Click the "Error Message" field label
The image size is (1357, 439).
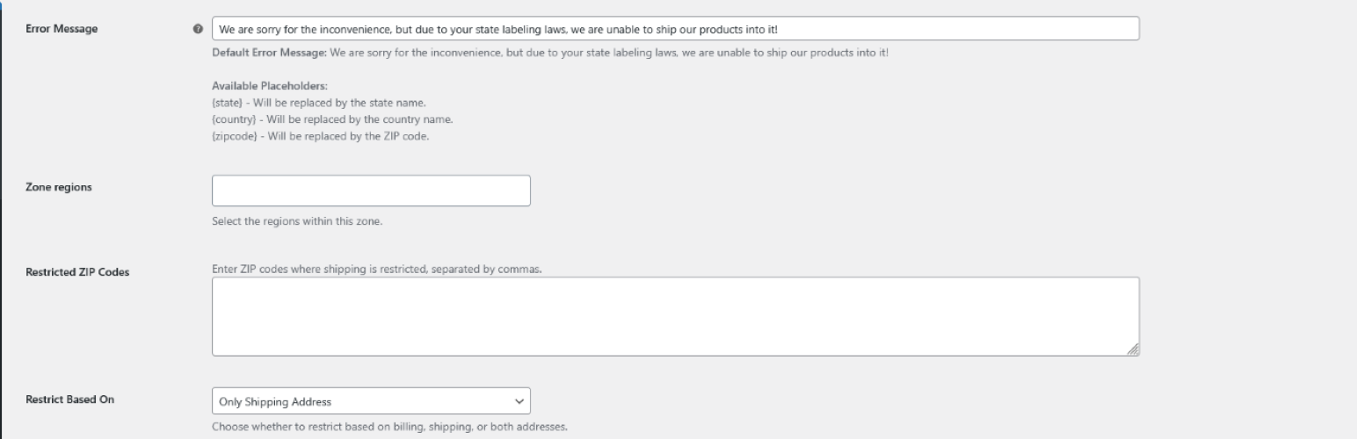click(x=62, y=29)
